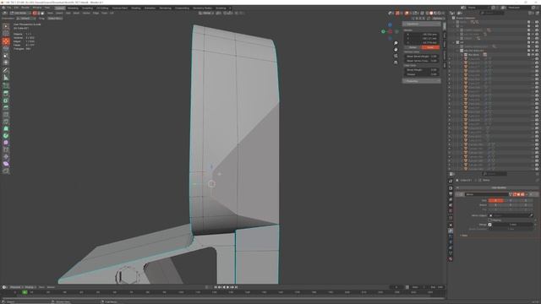Screen dimensions: 541x304
Task: Choose the combined Transform tool
Action: pos(6,62)
